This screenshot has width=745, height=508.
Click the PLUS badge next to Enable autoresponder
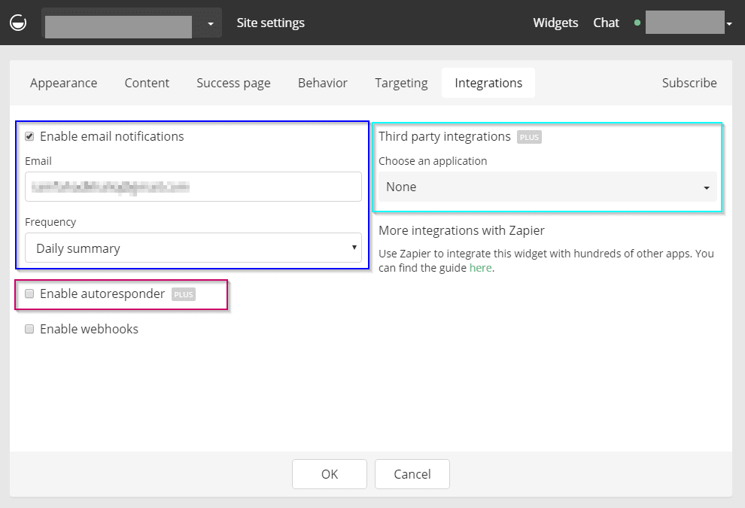(183, 294)
